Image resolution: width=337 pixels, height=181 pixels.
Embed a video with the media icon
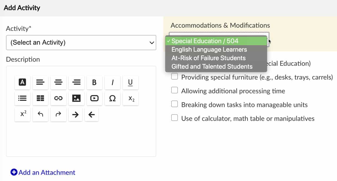[x=94, y=99]
